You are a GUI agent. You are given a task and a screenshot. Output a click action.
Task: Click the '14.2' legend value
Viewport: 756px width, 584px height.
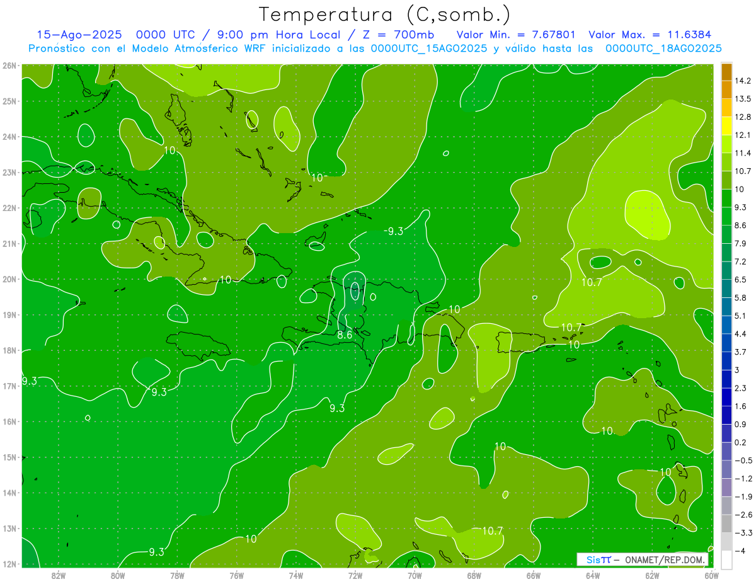pyautogui.click(x=742, y=81)
